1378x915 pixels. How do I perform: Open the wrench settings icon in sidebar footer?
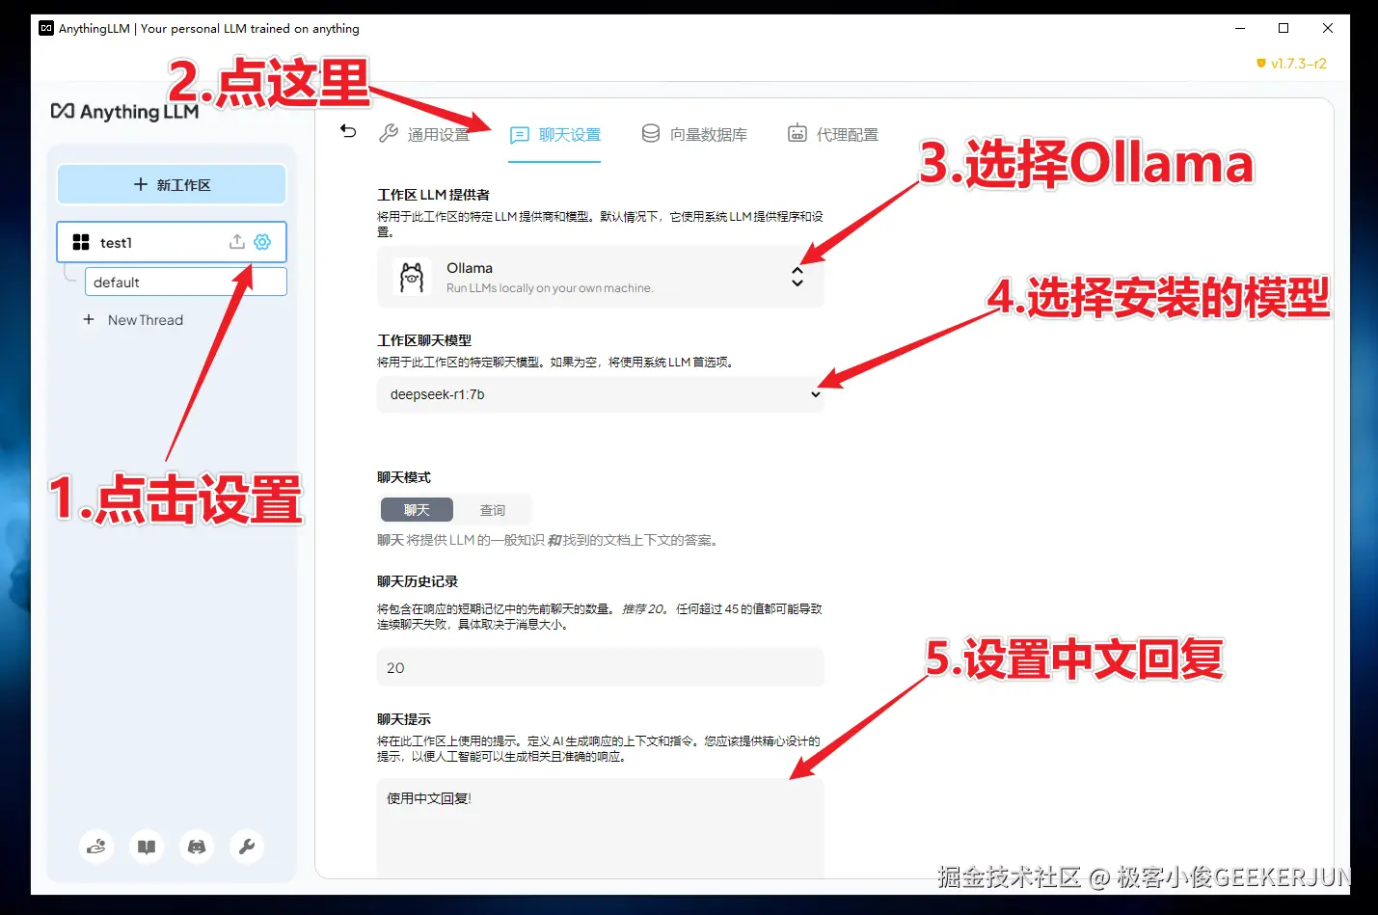tap(247, 847)
